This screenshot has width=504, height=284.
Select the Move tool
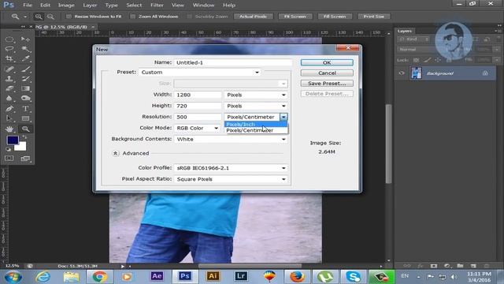[25, 39]
